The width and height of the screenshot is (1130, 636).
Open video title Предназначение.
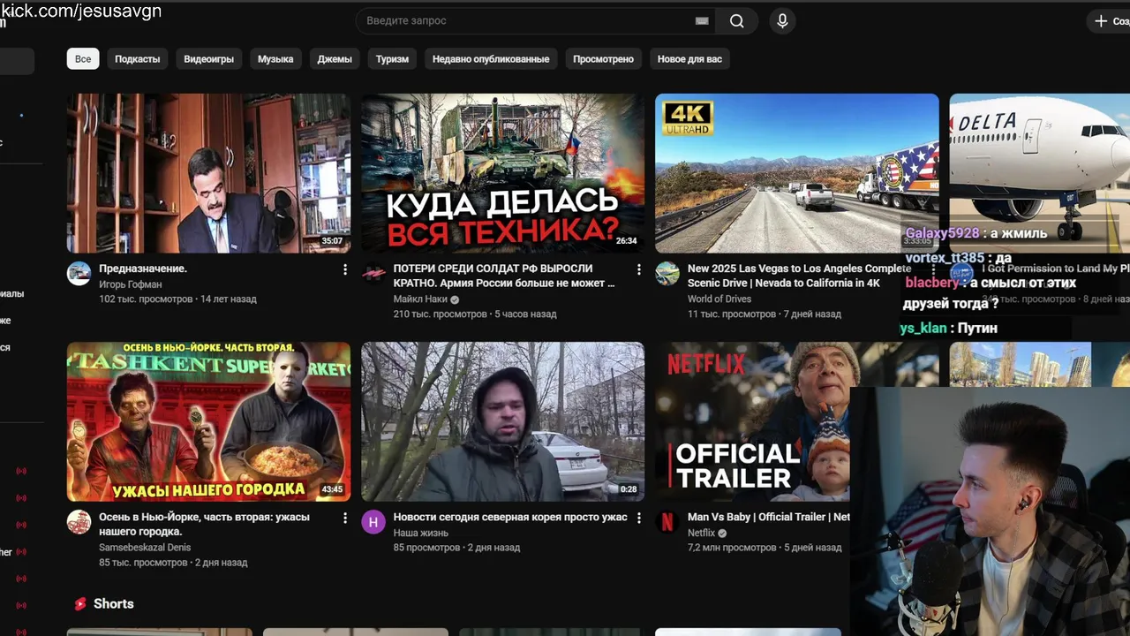pos(143,269)
